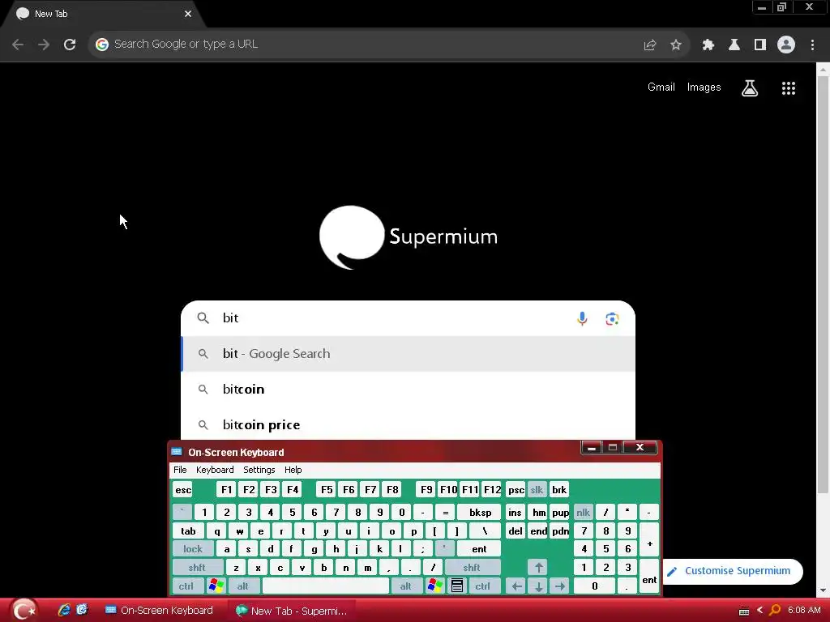
Task: Launch Internet Explorer from quick launch
Action: pos(64,610)
